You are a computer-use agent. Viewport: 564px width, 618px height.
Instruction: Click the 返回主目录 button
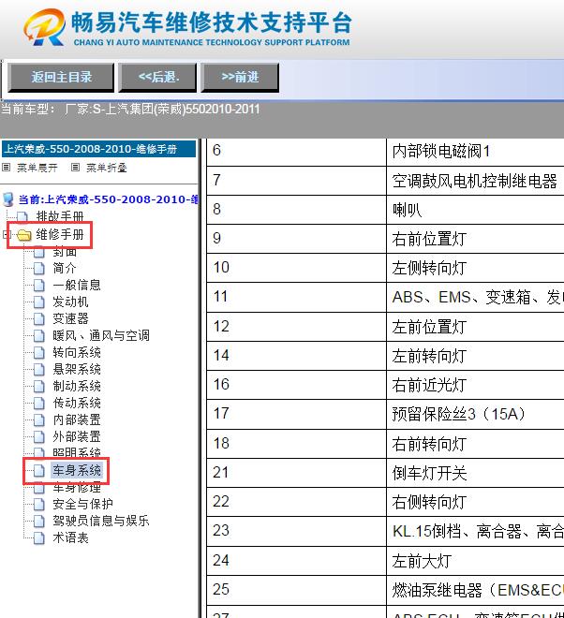(x=61, y=77)
